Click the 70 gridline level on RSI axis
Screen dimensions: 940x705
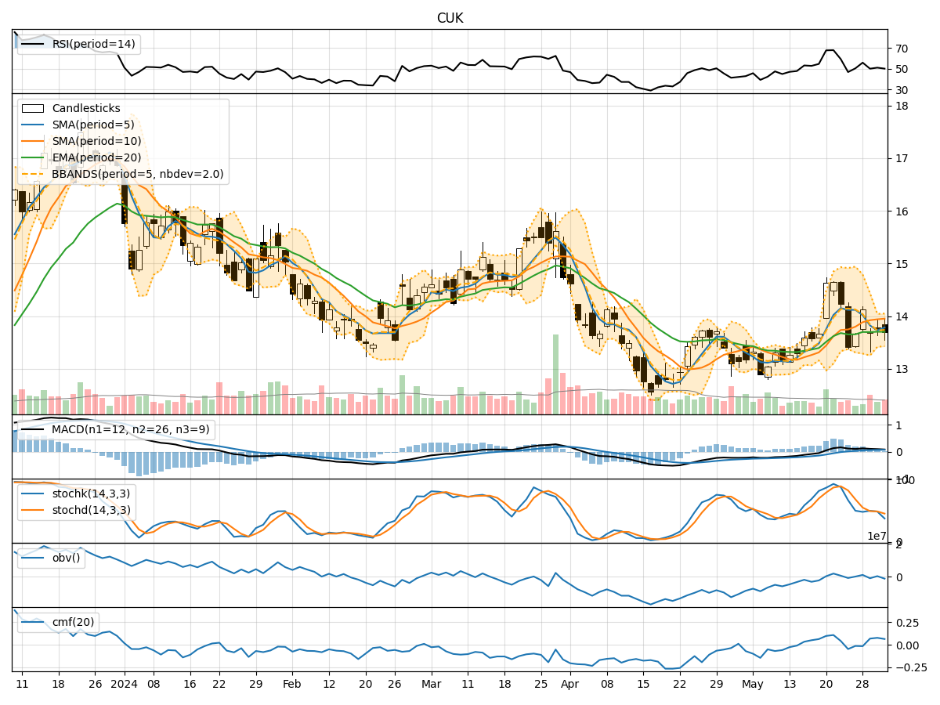(901, 47)
